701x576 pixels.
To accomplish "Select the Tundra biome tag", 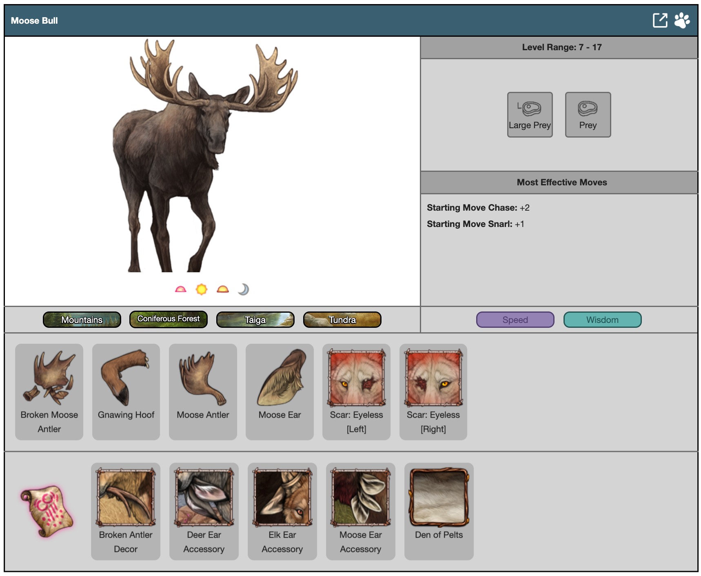I will [x=342, y=320].
